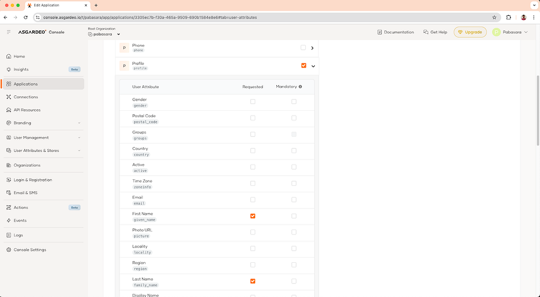
Task: Click the Home icon in sidebar
Action: click(x=9, y=56)
